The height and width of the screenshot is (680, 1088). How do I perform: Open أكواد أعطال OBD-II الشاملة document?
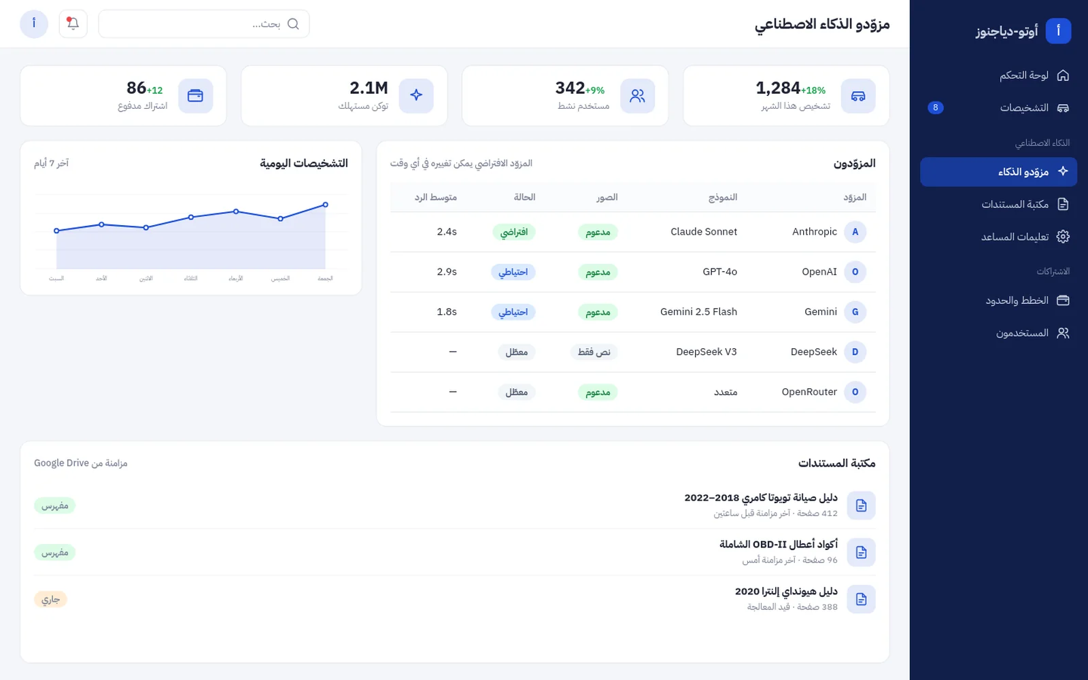point(779,545)
